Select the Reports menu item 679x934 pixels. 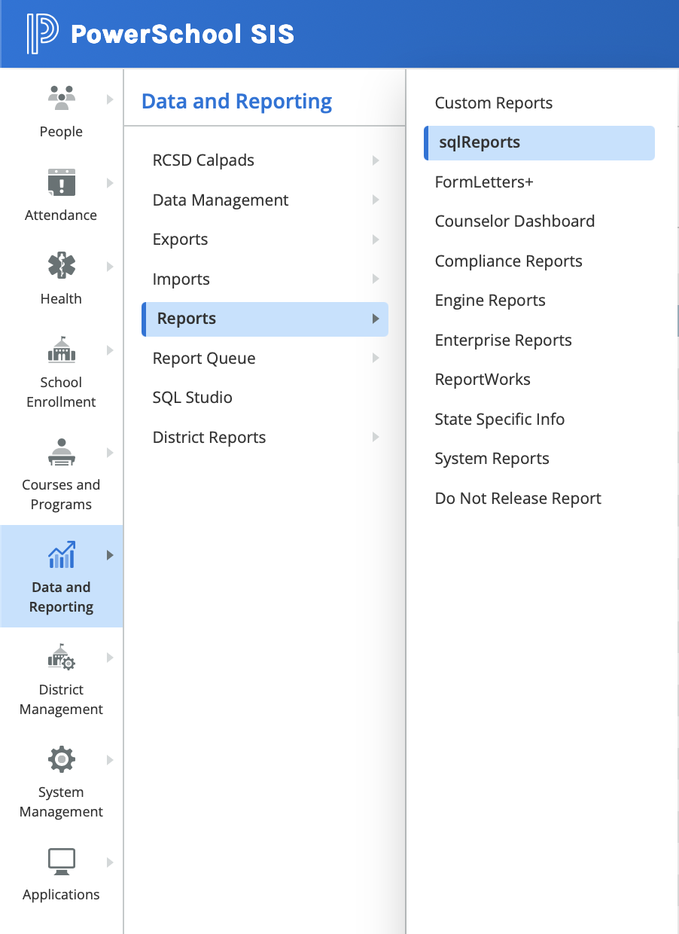[265, 319]
